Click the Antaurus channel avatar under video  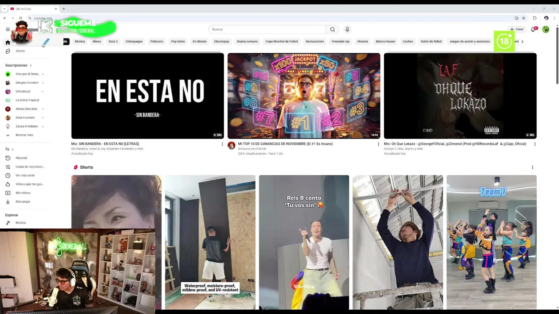click(x=231, y=146)
